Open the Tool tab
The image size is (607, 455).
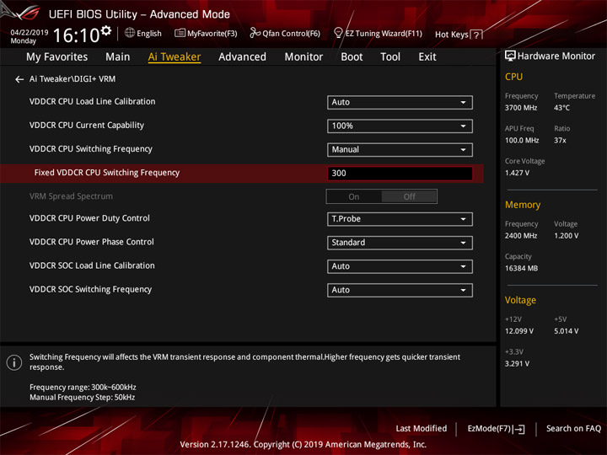[x=390, y=57]
